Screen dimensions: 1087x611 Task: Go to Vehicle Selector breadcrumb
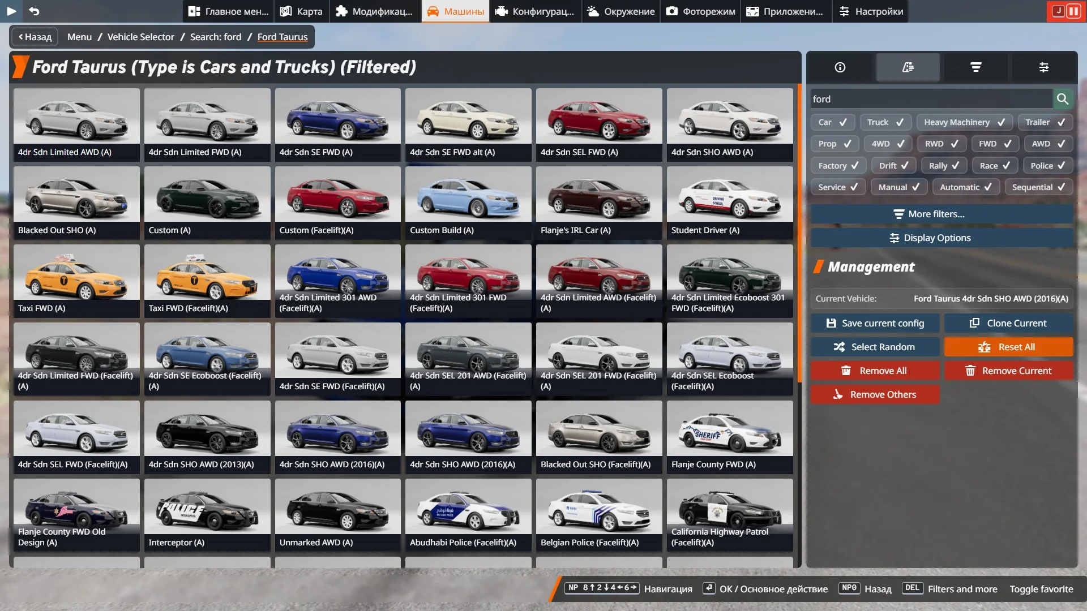click(x=140, y=37)
